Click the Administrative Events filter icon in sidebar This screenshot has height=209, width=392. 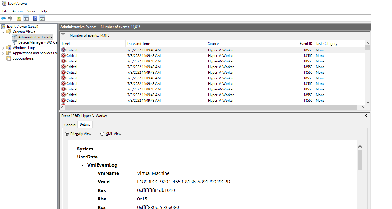(14, 37)
